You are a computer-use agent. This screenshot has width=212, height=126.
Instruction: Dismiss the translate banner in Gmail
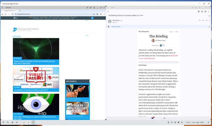[209, 27]
